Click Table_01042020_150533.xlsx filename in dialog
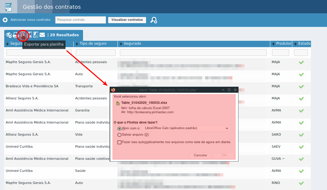Screen dimensions: 327x190 point(144,103)
